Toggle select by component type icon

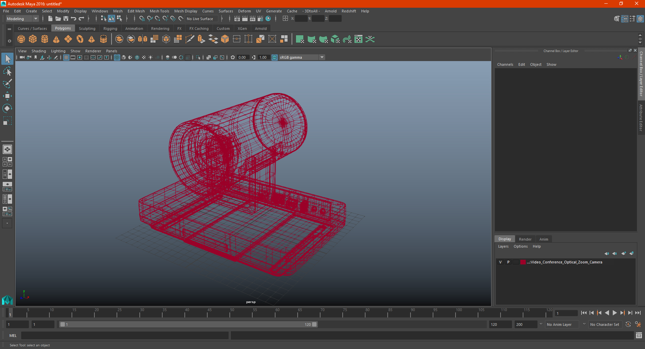coord(119,19)
